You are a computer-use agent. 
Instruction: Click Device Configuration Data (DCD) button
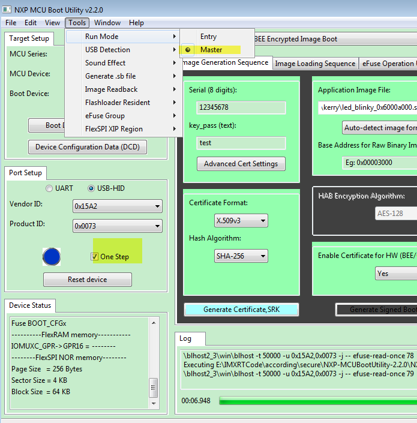coord(88,147)
